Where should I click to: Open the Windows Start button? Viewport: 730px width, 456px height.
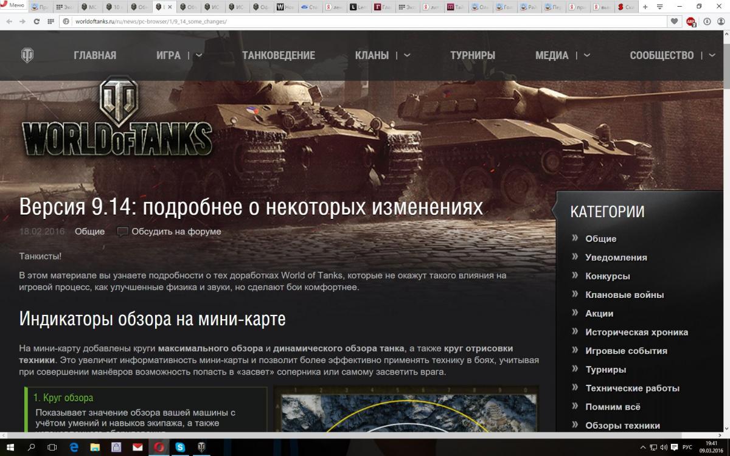pos(11,447)
